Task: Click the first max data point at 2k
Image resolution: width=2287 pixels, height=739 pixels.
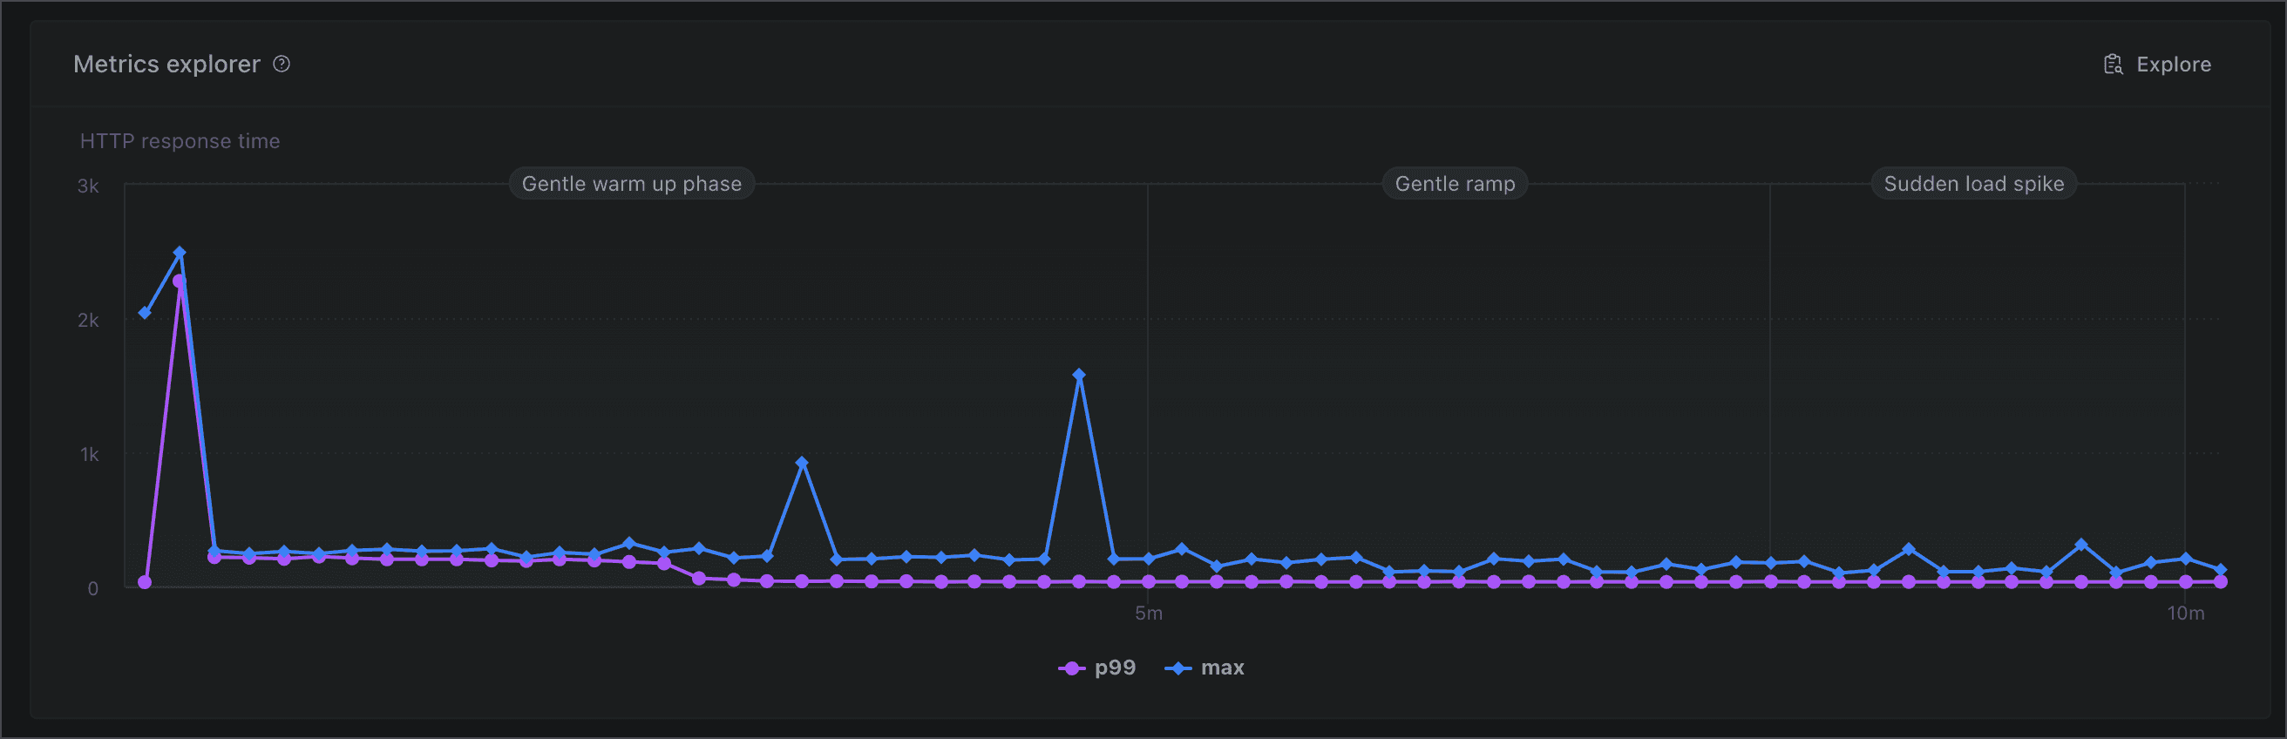Action: click(145, 313)
